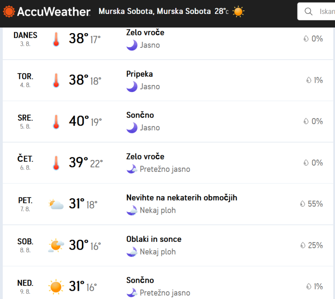The image size is (335, 299).
Task: Open the DANES 3.8. forecast row
Action: [x=168, y=43]
